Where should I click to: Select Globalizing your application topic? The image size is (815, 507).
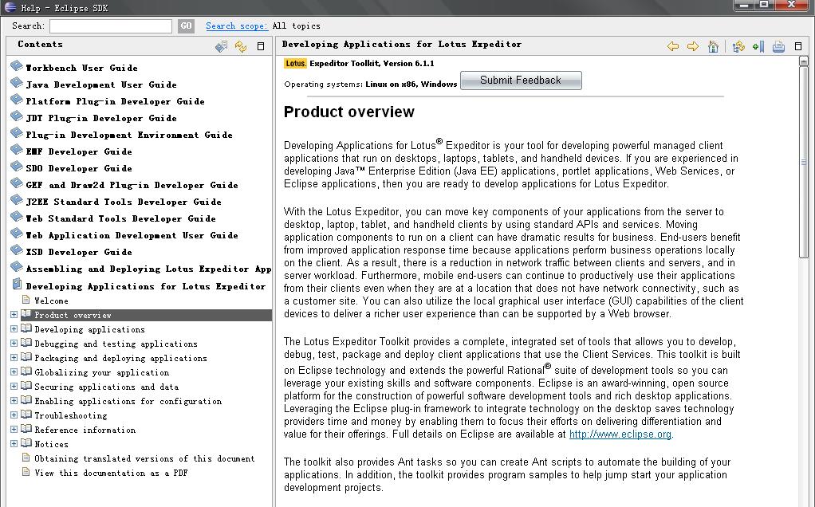102,372
